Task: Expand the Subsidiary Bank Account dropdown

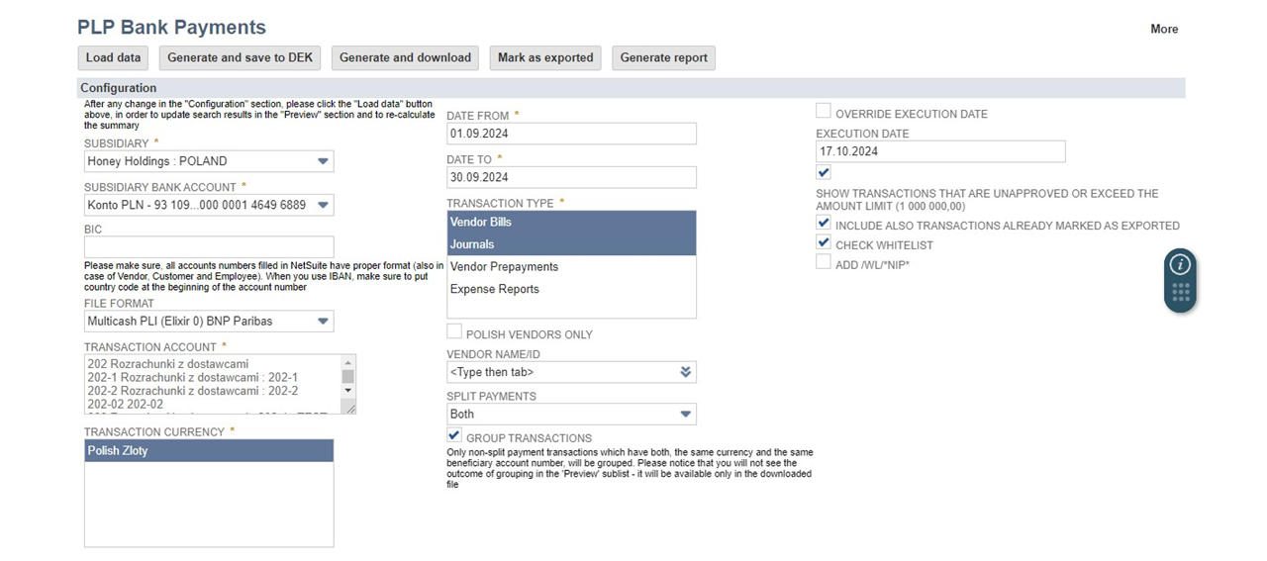Action: coord(323,205)
